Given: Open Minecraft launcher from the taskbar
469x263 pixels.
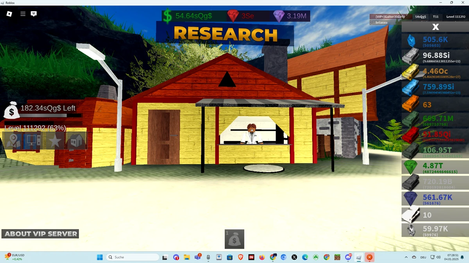Looking at the screenshot, I should tap(337, 257).
